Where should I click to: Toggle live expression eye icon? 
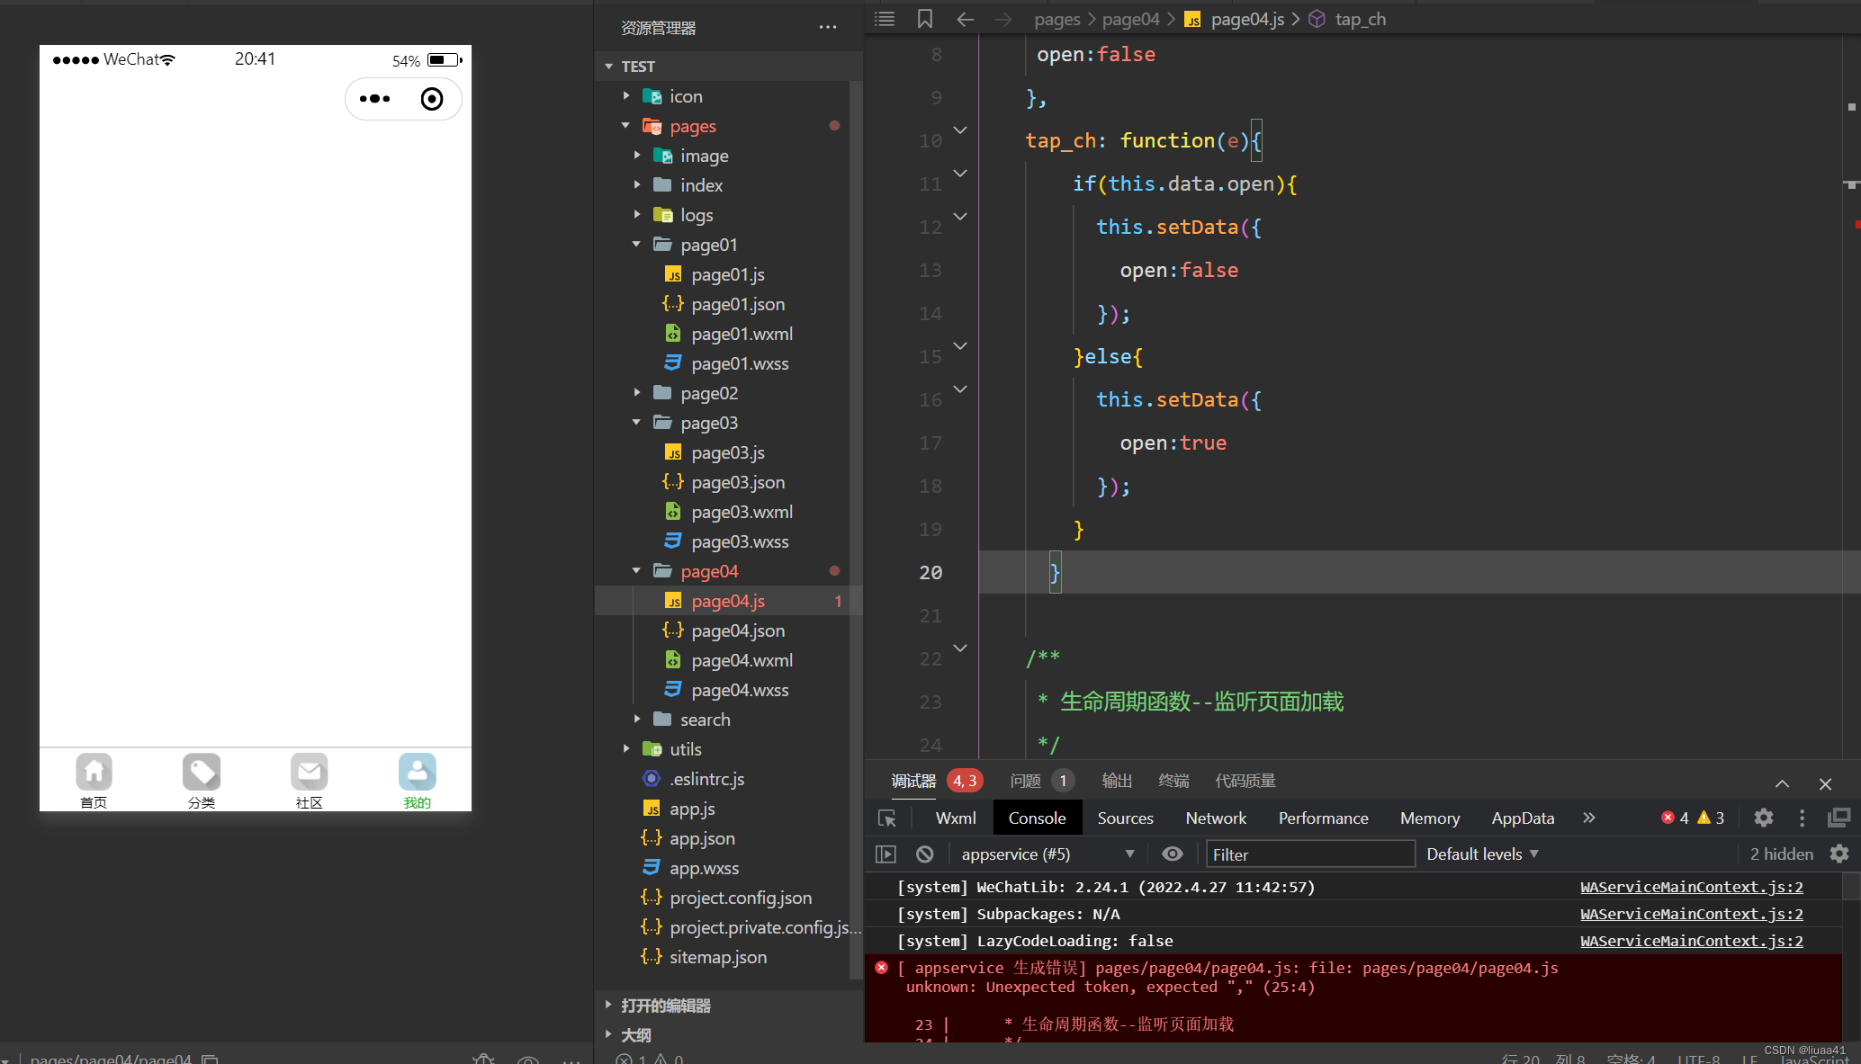pyautogui.click(x=1172, y=854)
